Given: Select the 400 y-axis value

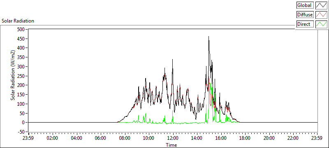Looking at the screenshot, I should [21, 48].
